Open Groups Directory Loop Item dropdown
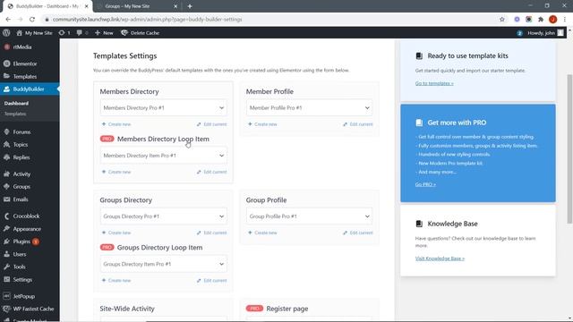The image size is (573, 322). (163, 265)
